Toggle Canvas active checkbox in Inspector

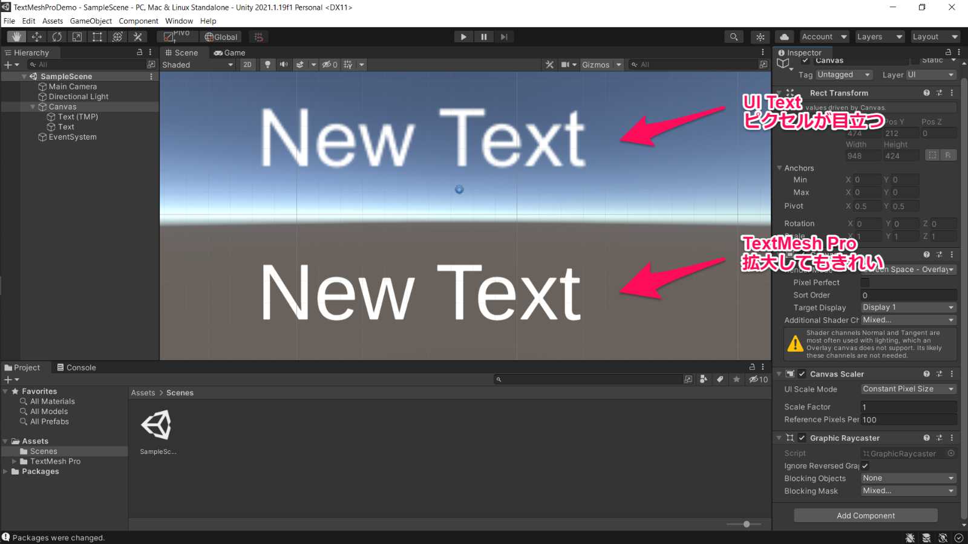(805, 60)
